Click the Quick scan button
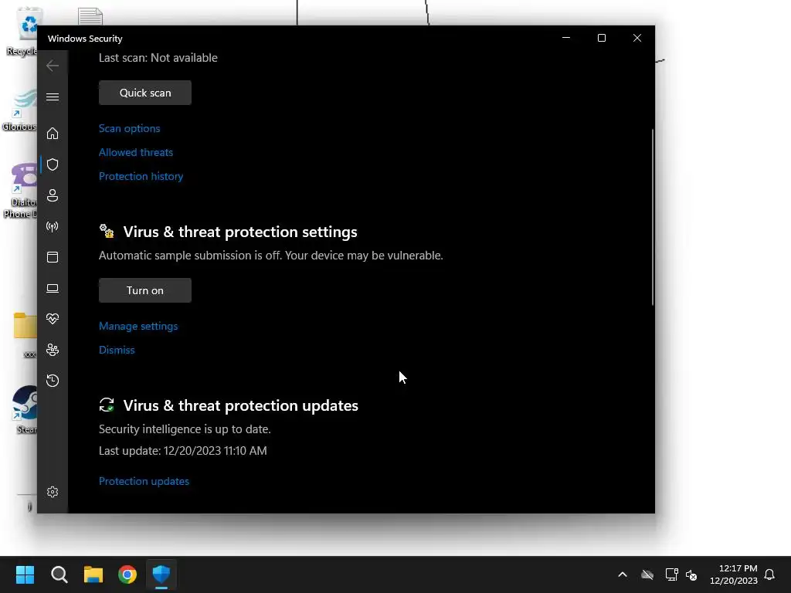Viewport: 791px width, 593px height. pyautogui.click(x=145, y=93)
